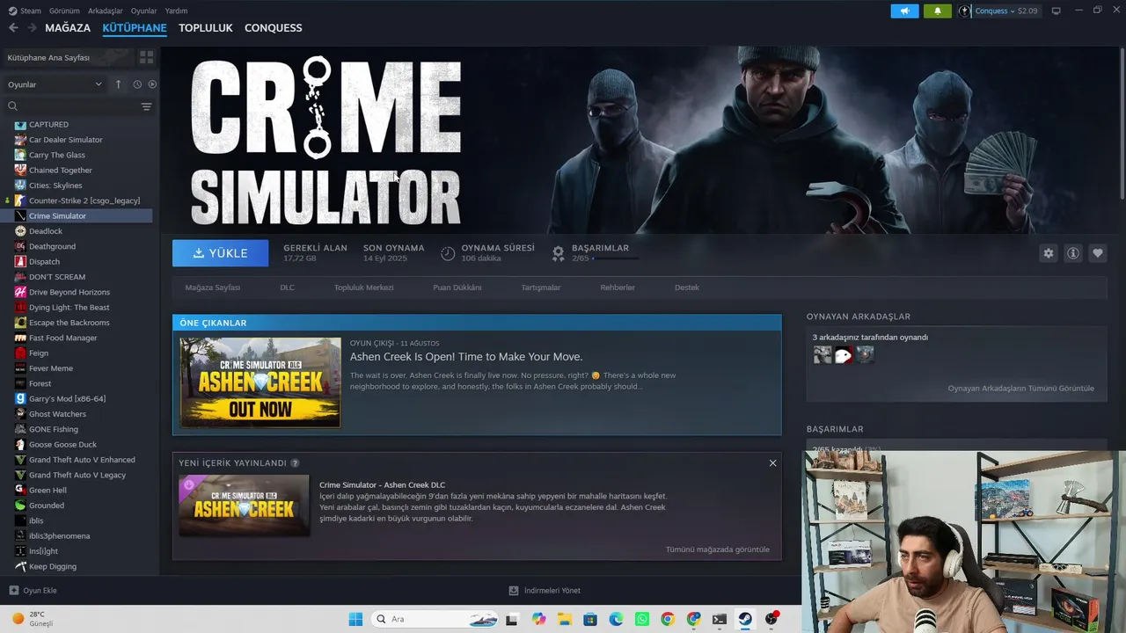Dismiss the Yeni İçerik Yayınlandı panel
The image size is (1126, 633).
pos(772,463)
